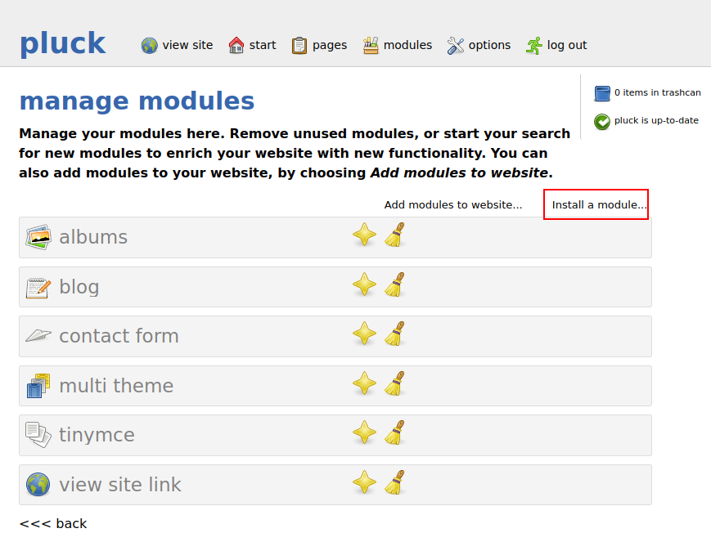Log out of pluck
This screenshot has height=542, width=711.
(556, 45)
